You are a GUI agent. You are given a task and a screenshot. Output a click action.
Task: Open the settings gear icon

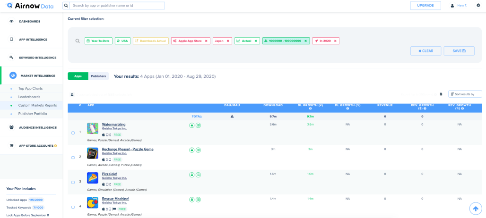478,5
